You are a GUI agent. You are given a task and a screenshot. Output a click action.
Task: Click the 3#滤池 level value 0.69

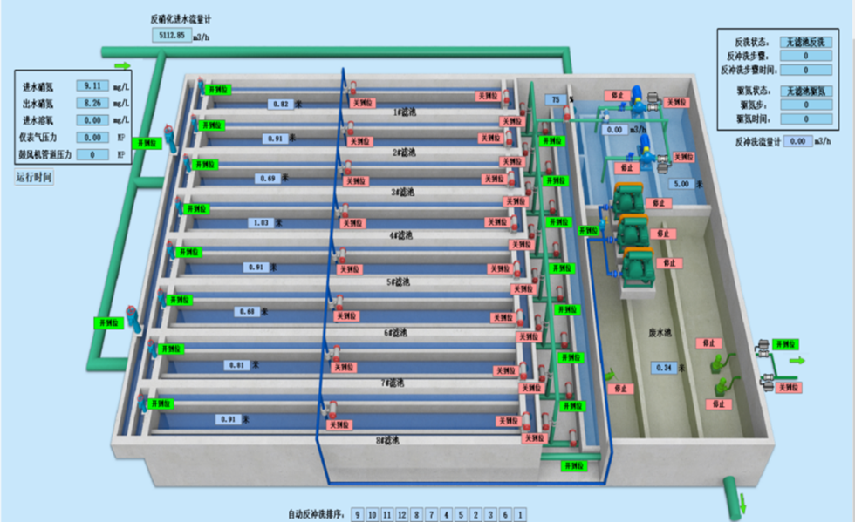tap(268, 178)
